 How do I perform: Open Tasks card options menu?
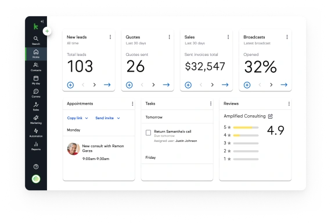tap(211, 104)
